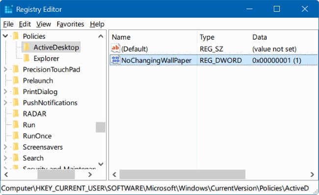
Task: Open the Edit menu
Action: 25,24
